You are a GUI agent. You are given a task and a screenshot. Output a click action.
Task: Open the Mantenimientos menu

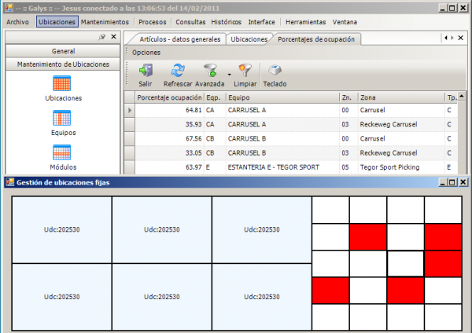pyautogui.click(x=105, y=22)
